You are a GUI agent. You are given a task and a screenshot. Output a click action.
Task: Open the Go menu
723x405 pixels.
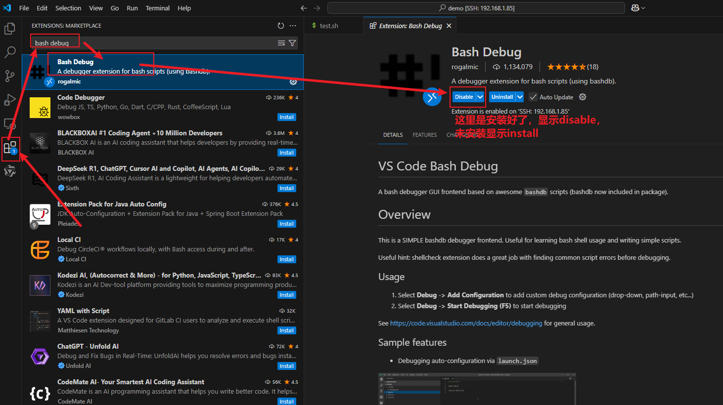pos(115,8)
